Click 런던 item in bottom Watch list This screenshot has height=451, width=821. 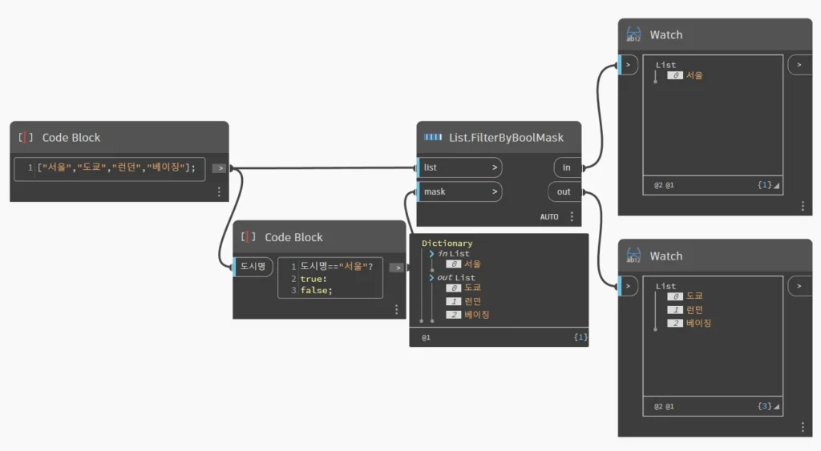(694, 310)
